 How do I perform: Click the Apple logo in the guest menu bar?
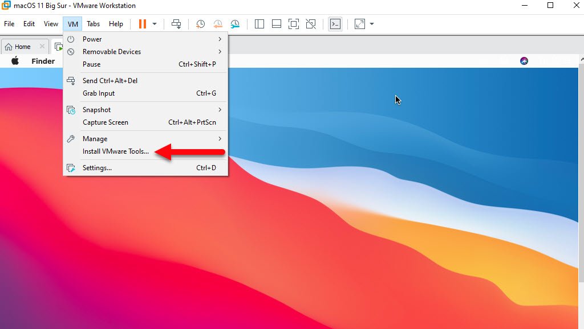[x=15, y=61]
